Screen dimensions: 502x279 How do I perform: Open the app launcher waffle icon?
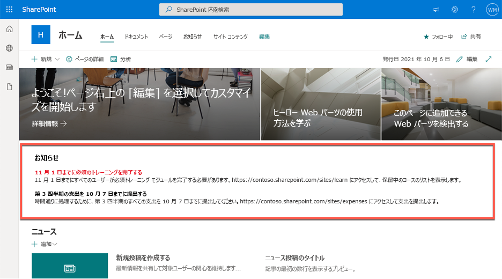point(9,9)
